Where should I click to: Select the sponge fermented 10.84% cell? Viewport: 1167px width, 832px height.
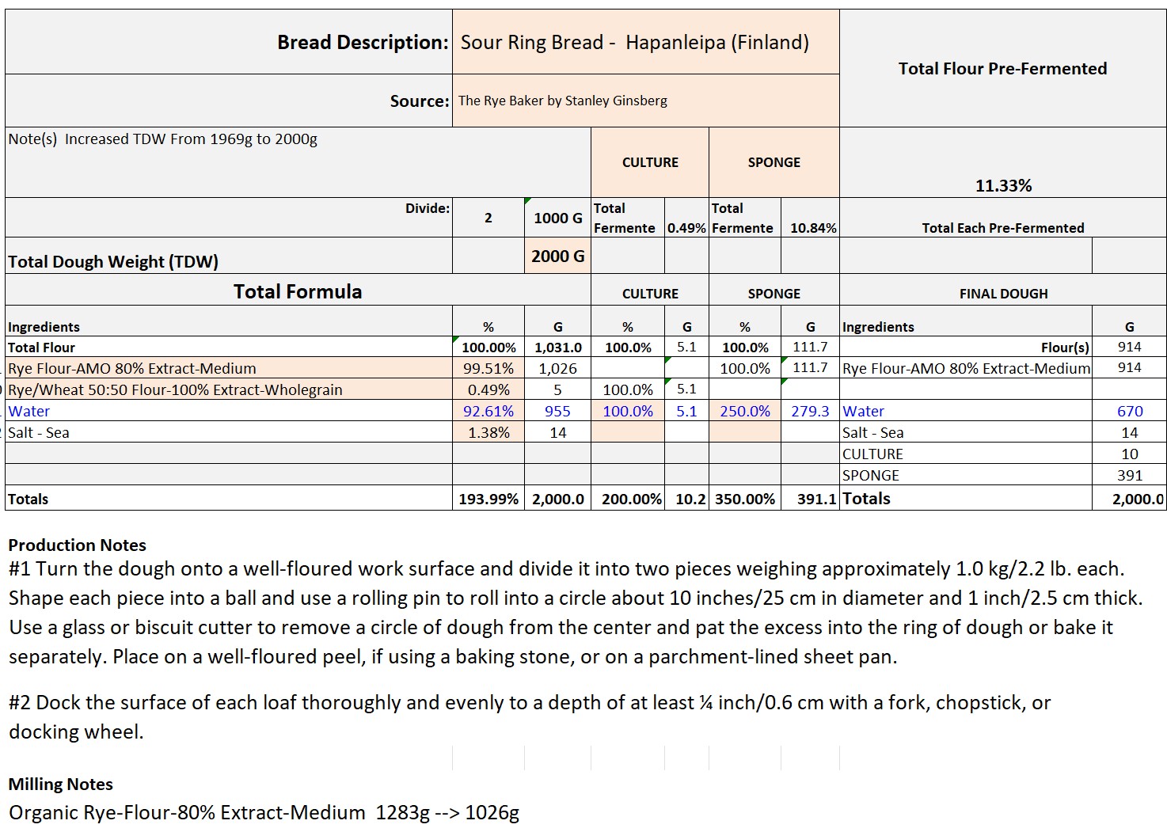pyautogui.click(x=812, y=228)
